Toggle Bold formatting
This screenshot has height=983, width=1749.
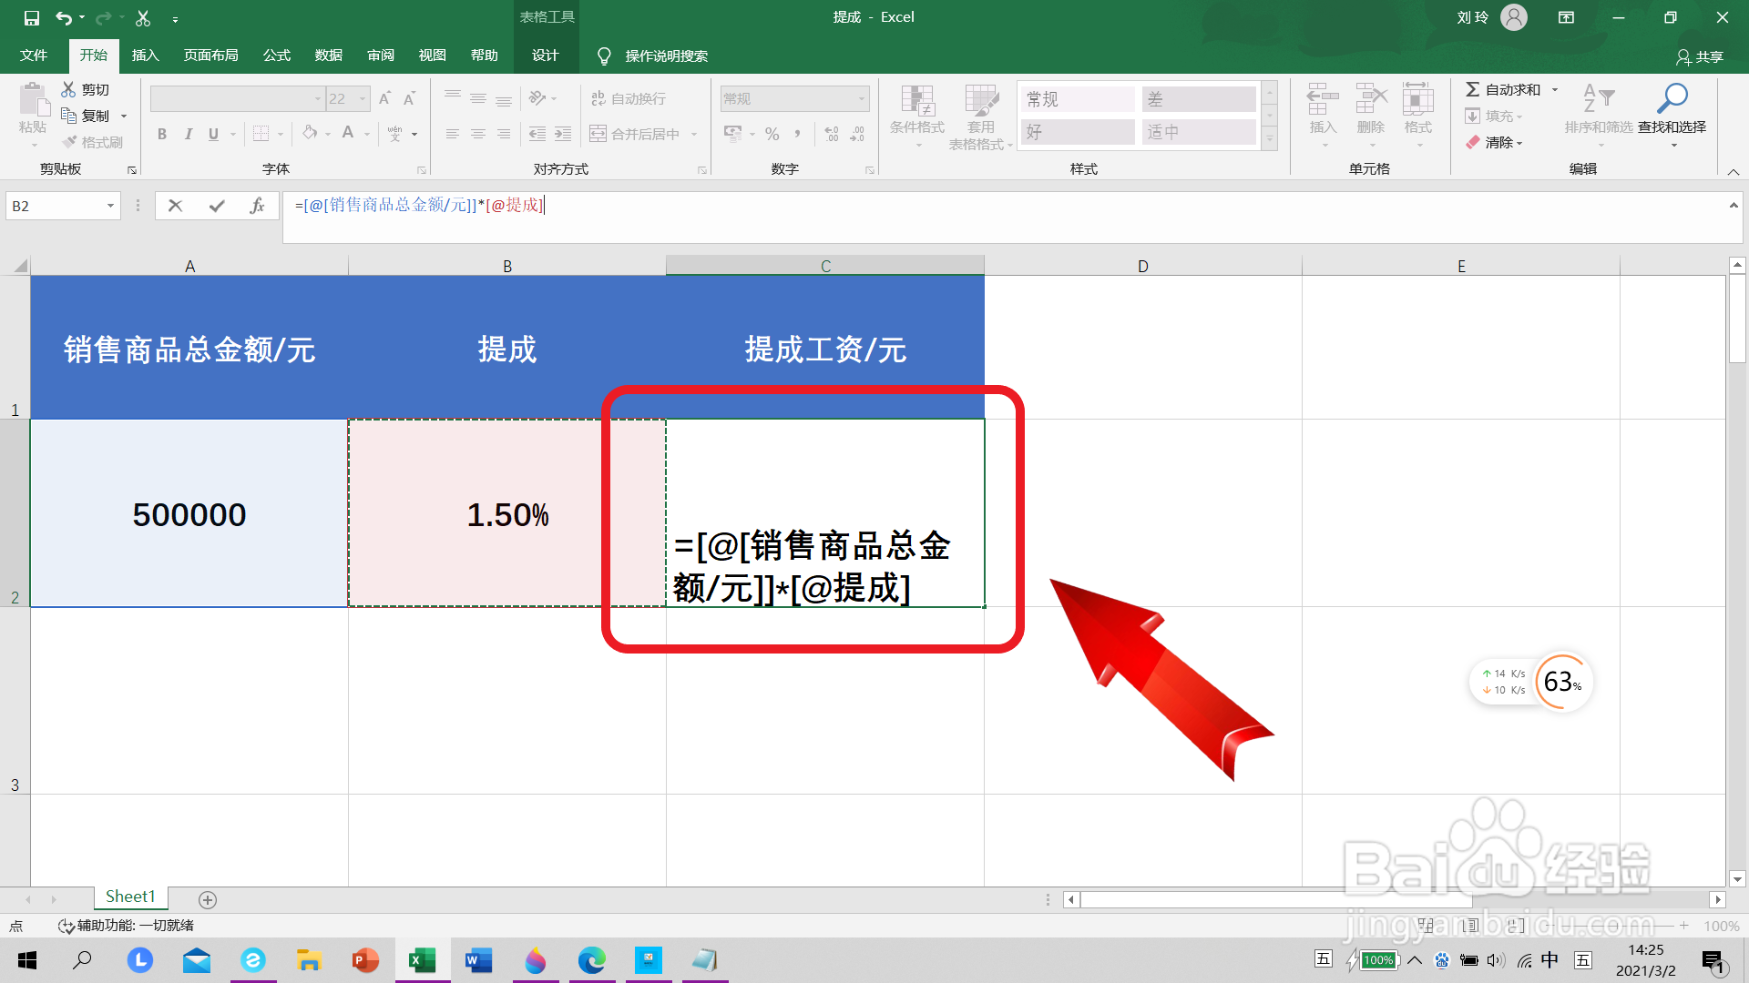point(162,134)
